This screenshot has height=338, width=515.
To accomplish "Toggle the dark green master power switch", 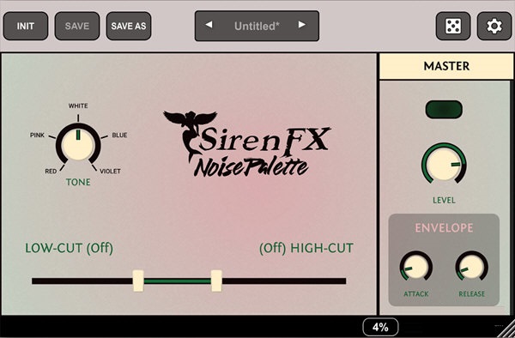I will point(444,110).
